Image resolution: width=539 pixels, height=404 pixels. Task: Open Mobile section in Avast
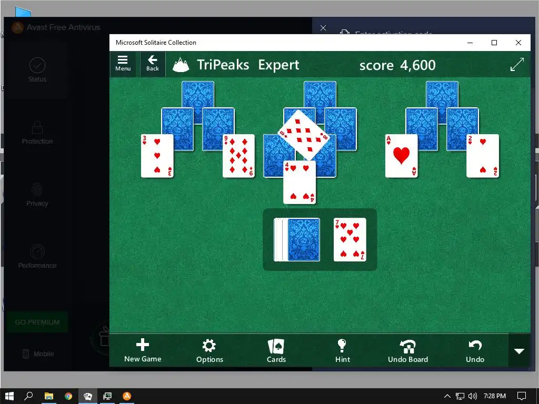[x=38, y=354]
